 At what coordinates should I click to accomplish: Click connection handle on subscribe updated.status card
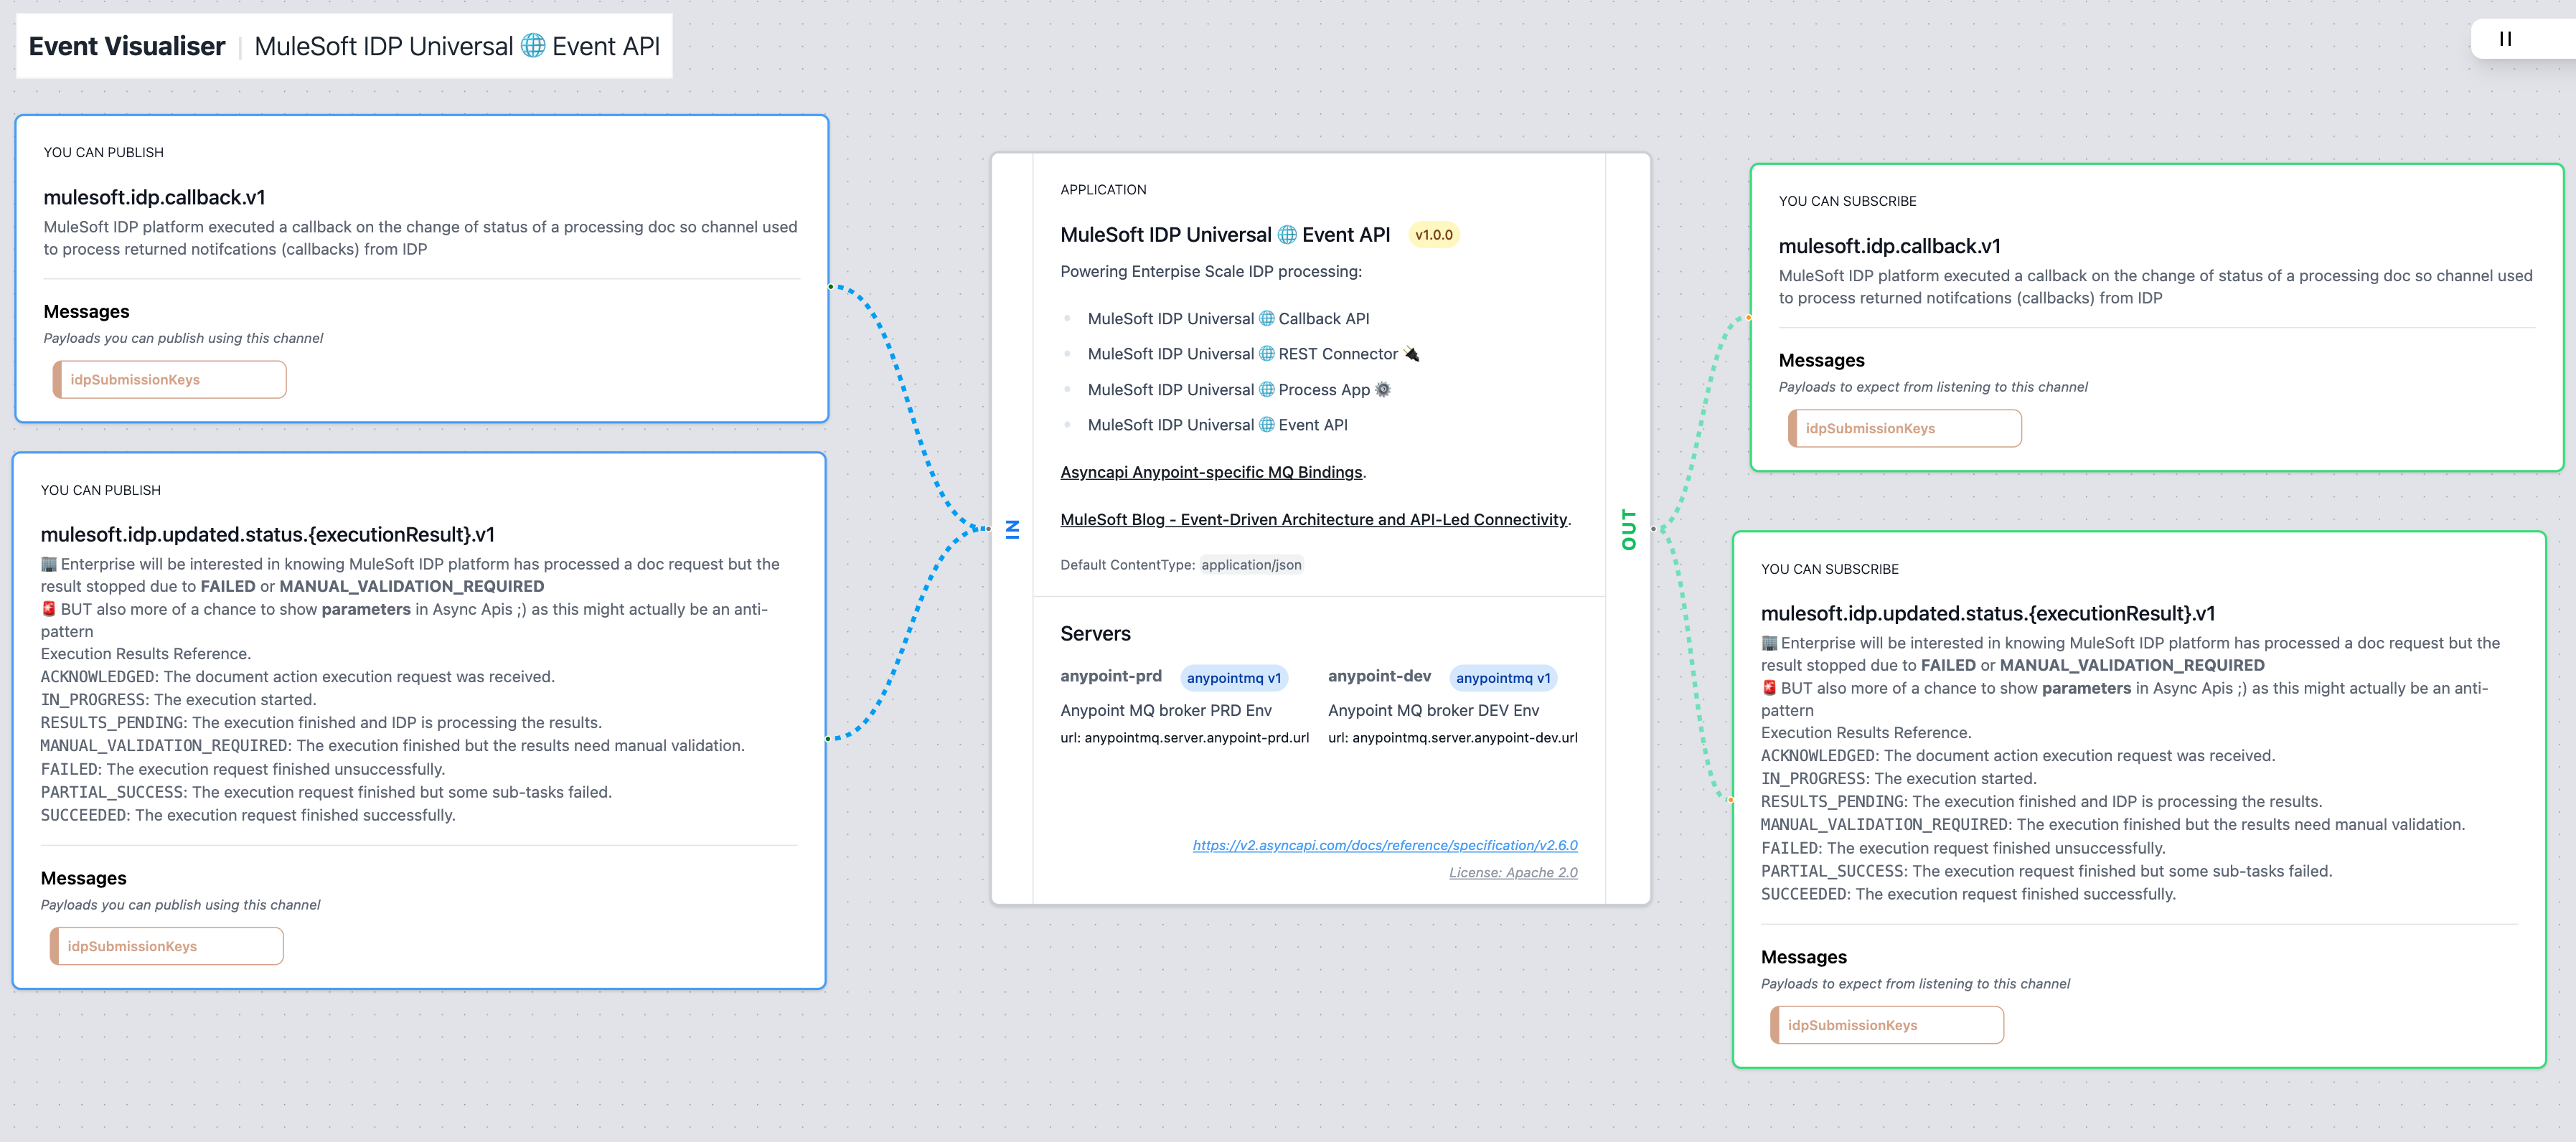[x=1731, y=800]
